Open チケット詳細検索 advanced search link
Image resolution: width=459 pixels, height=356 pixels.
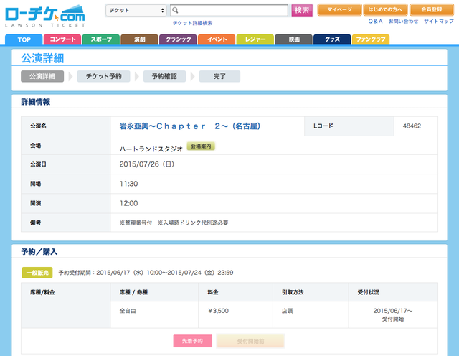pos(192,23)
